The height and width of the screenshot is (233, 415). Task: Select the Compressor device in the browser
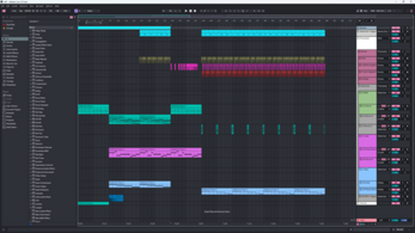[x=41, y=84]
